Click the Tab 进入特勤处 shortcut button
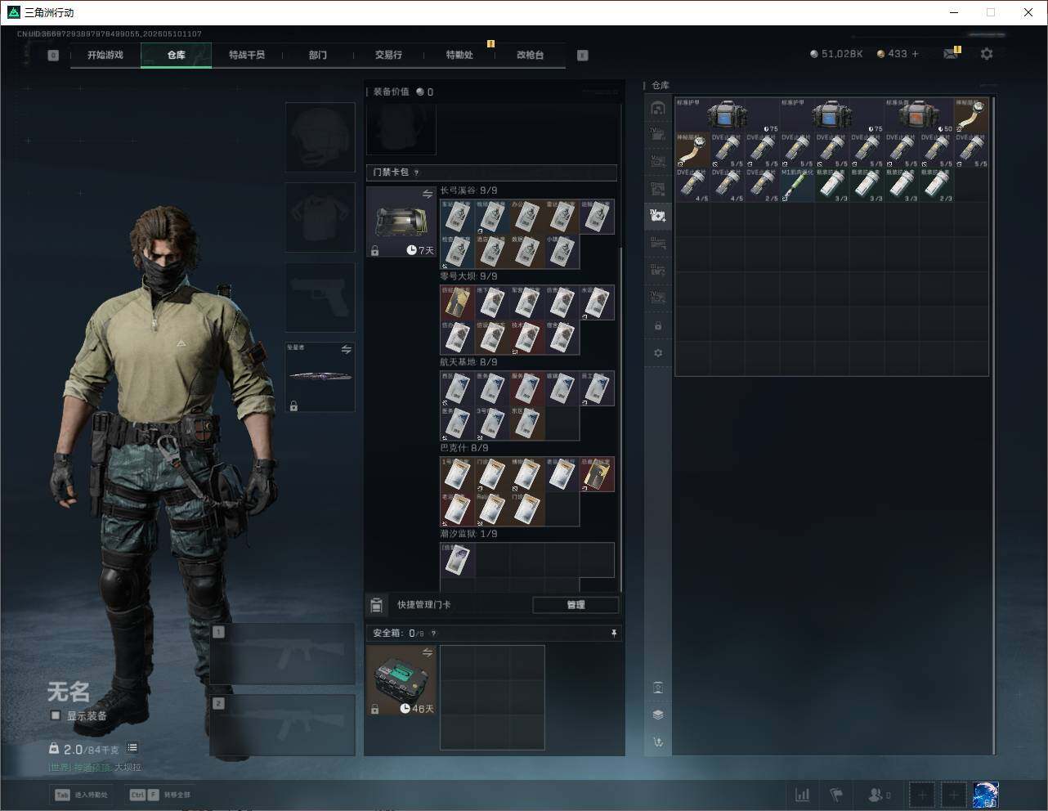 (x=81, y=795)
